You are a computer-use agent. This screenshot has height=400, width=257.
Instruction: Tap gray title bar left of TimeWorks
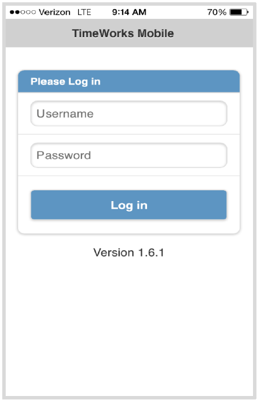(x=38, y=33)
